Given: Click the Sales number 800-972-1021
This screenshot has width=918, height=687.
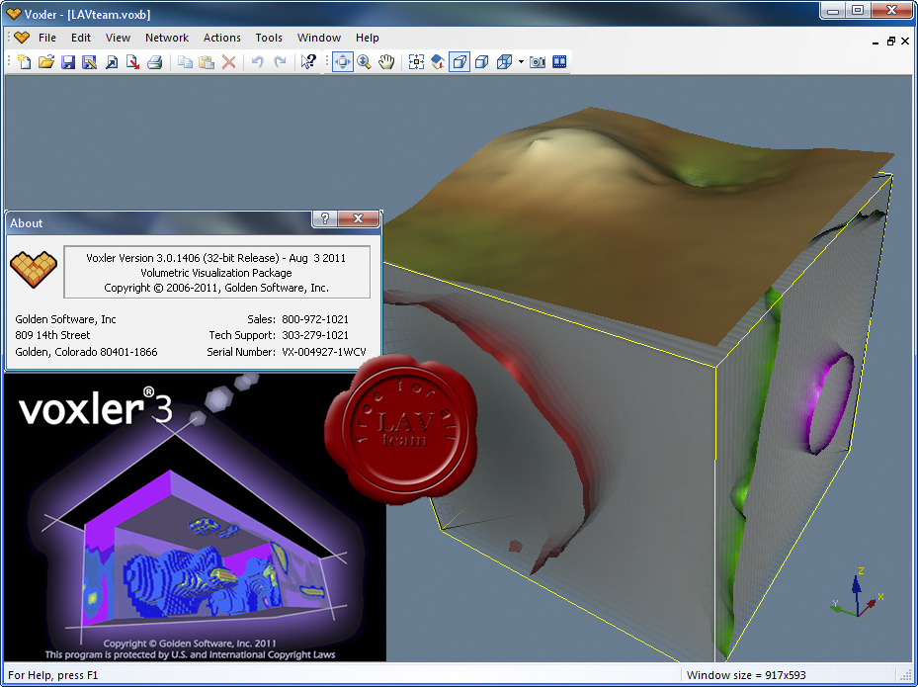Looking at the screenshot, I should 315,319.
